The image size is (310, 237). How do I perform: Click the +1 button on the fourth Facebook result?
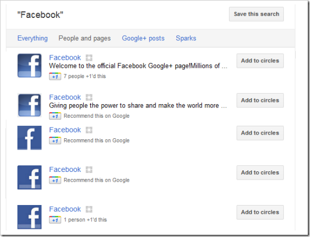pos(55,180)
